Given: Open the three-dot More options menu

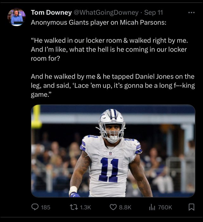Looking at the screenshot, I should click(191, 13).
